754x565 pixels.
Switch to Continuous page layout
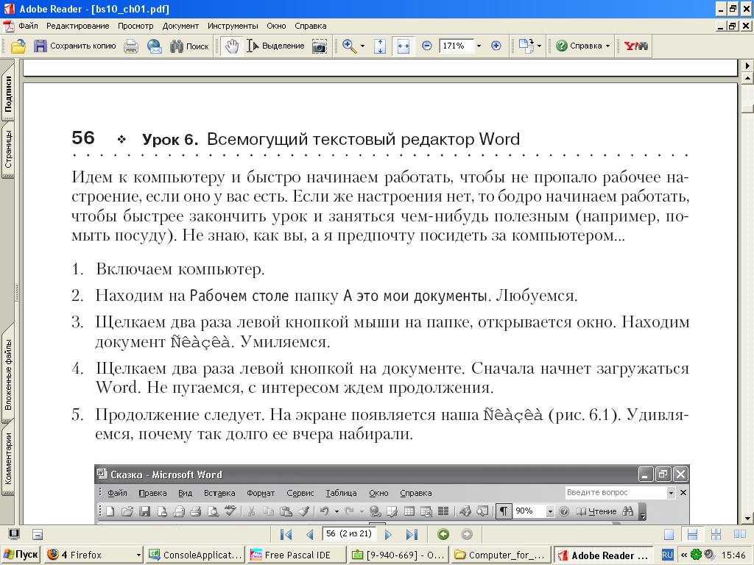click(x=692, y=535)
